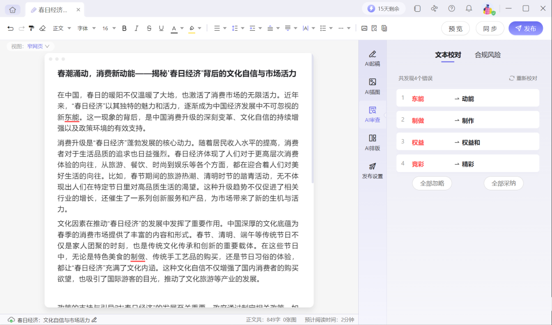
Task: Click the 发布 publish button
Action: (x=525, y=29)
